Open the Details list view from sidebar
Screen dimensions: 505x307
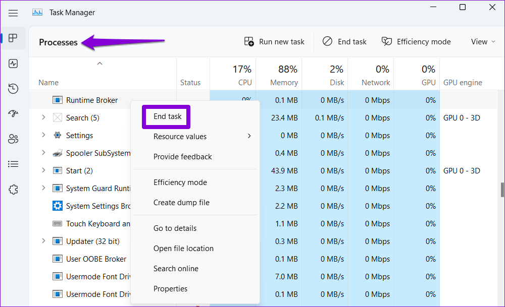pos(13,164)
